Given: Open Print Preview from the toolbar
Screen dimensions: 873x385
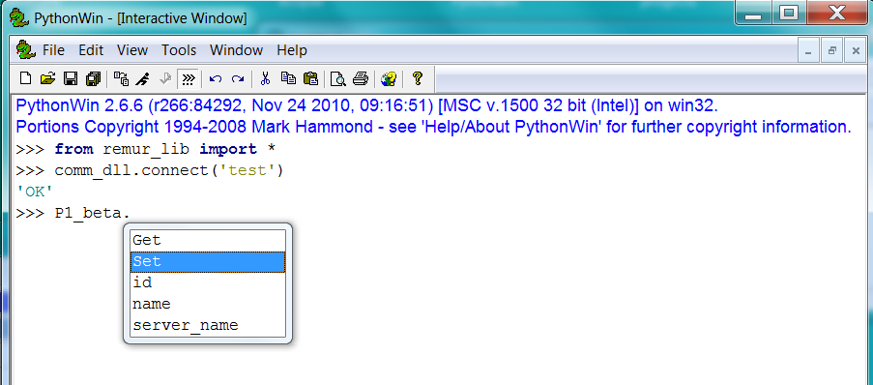Looking at the screenshot, I should click(338, 78).
